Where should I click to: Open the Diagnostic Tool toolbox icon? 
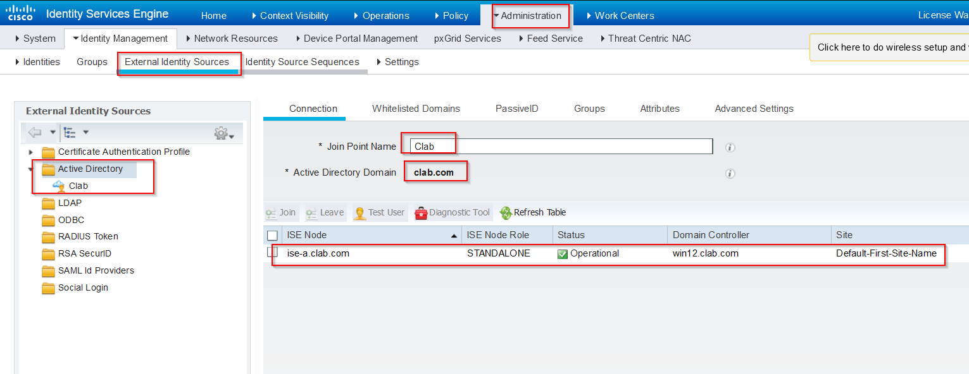[421, 213]
